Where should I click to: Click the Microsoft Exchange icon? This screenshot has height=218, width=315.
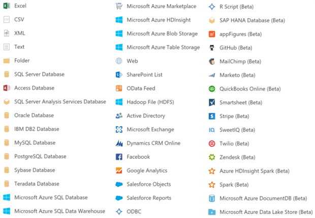[x=119, y=129]
